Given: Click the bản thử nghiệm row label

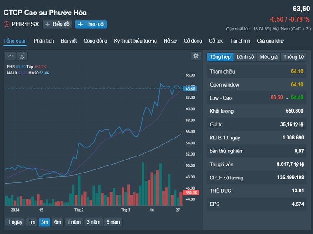Looking at the screenshot, I should (x=226, y=151).
